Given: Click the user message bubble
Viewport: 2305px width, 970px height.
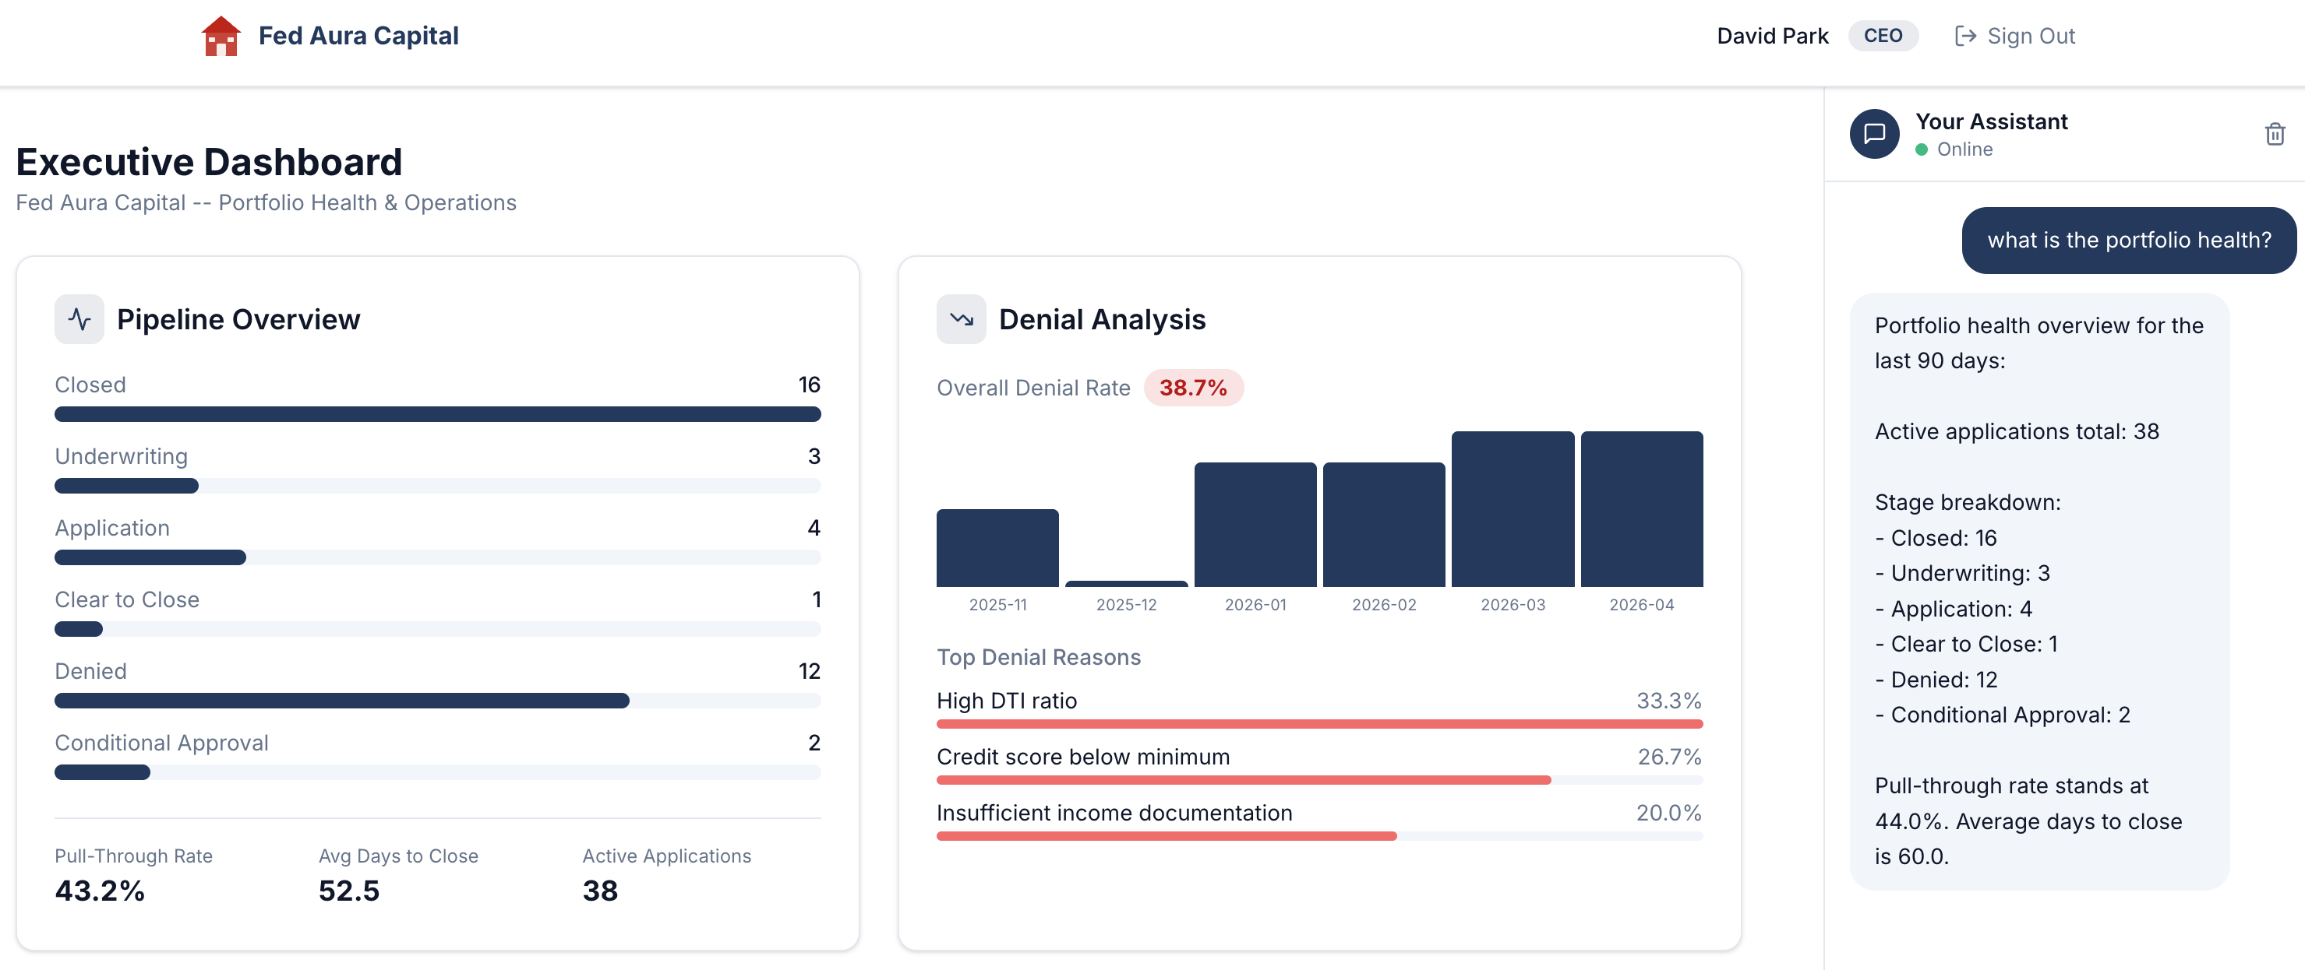Looking at the screenshot, I should coord(2129,240).
